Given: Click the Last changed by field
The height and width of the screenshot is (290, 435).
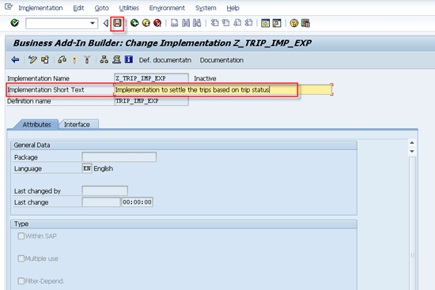Looking at the screenshot, I should pyautogui.click(x=105, y=190).
